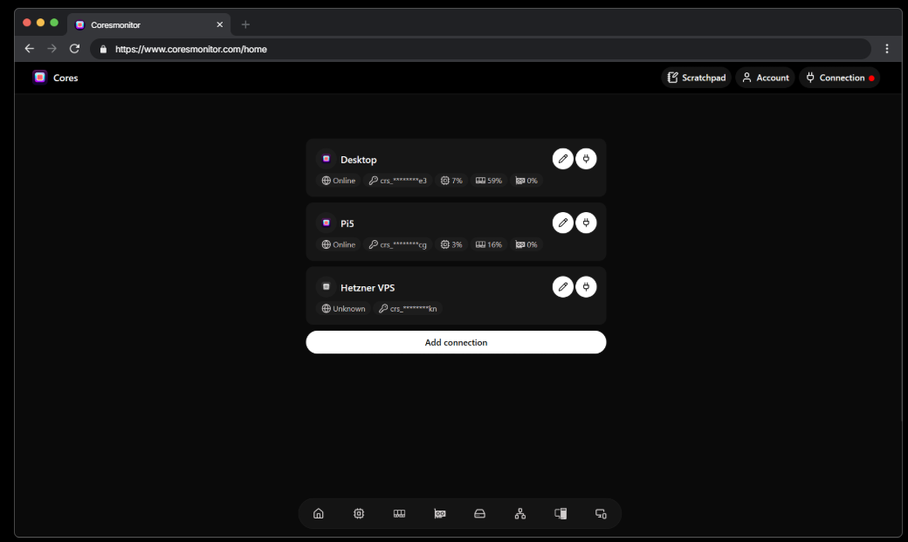Reload the page with the browser refresh icon
The height and width of the screenshot is (542, 908).
tap(74, 49)
